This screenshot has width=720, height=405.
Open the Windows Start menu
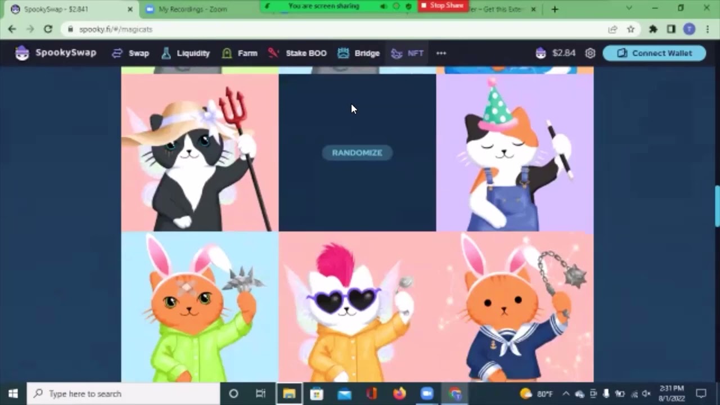tap(13, 394)
